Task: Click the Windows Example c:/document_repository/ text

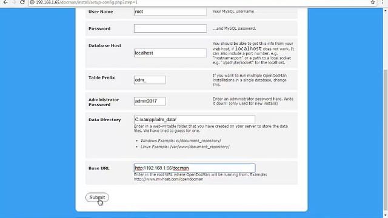Action: 181,140
